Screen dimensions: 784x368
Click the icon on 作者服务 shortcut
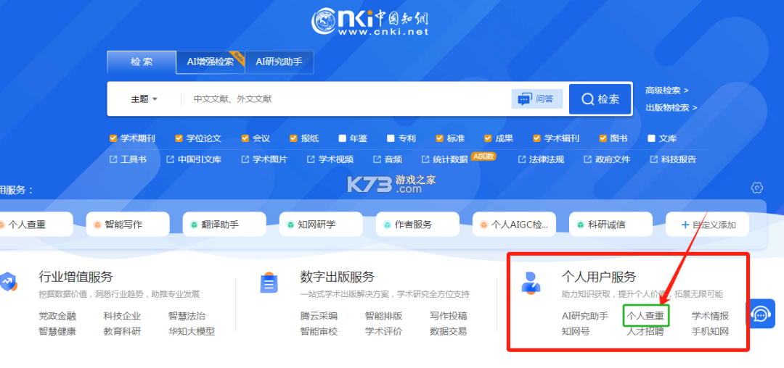387,225
